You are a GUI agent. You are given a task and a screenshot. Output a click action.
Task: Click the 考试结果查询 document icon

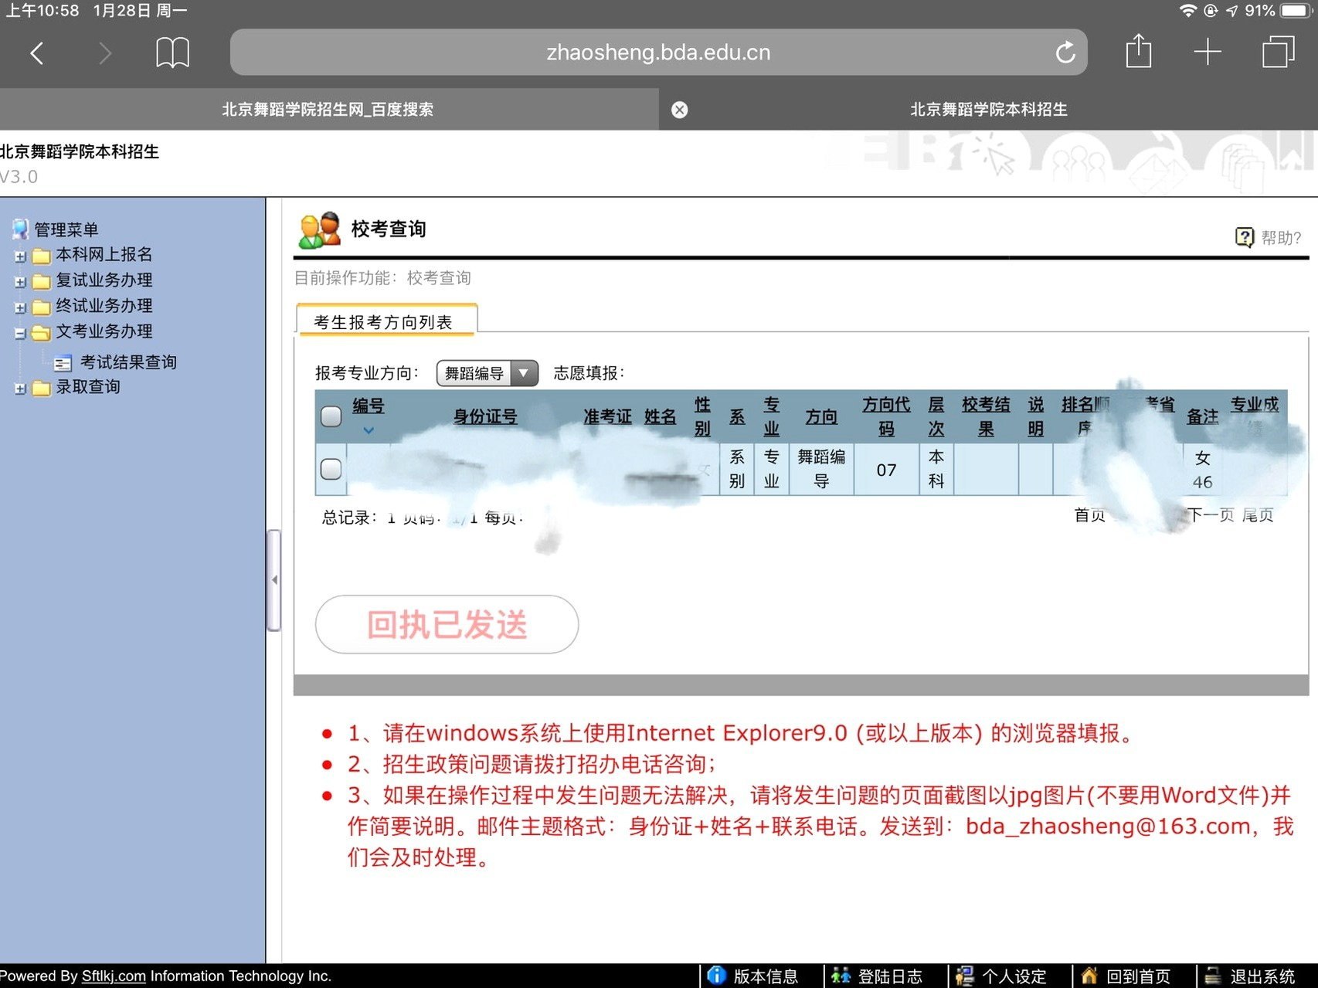[63, 362]
